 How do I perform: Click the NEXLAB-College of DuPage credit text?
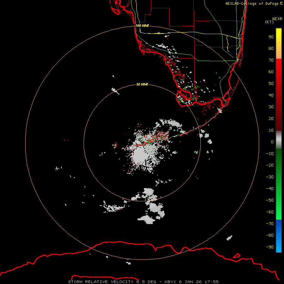[254, 3]
